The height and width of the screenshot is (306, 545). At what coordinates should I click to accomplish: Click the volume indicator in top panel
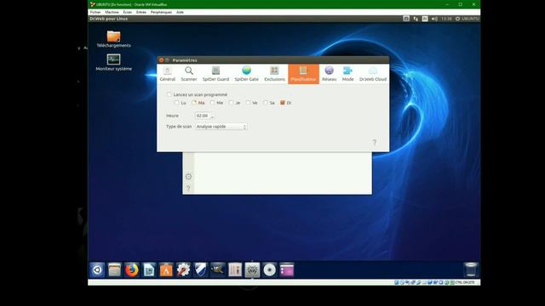coord(434,19)
